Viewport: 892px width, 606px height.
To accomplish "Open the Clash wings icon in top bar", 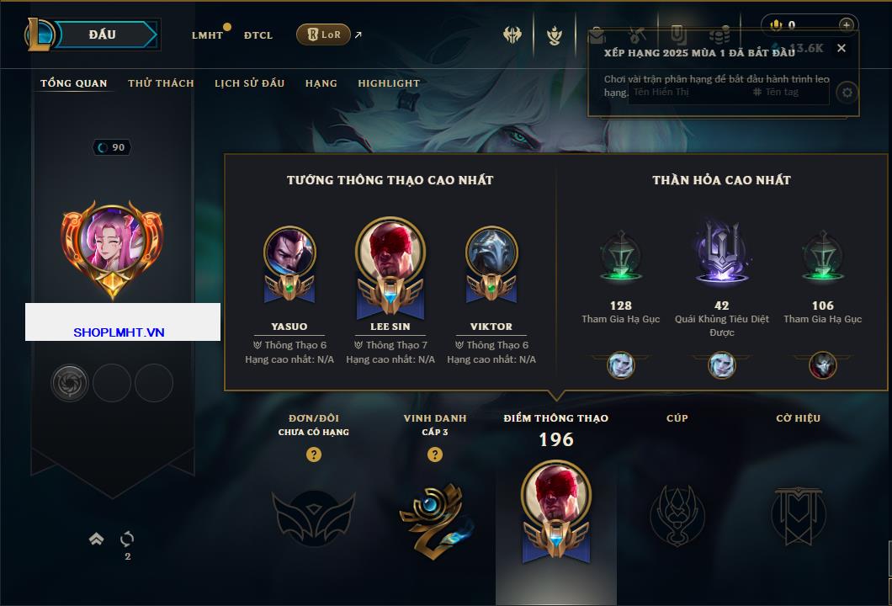I will [512, 35].
